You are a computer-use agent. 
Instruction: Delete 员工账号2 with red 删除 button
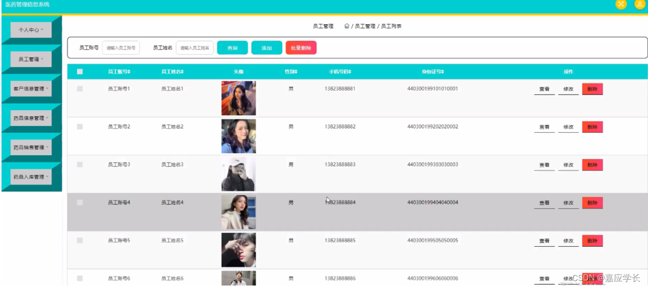pos(592,127)
